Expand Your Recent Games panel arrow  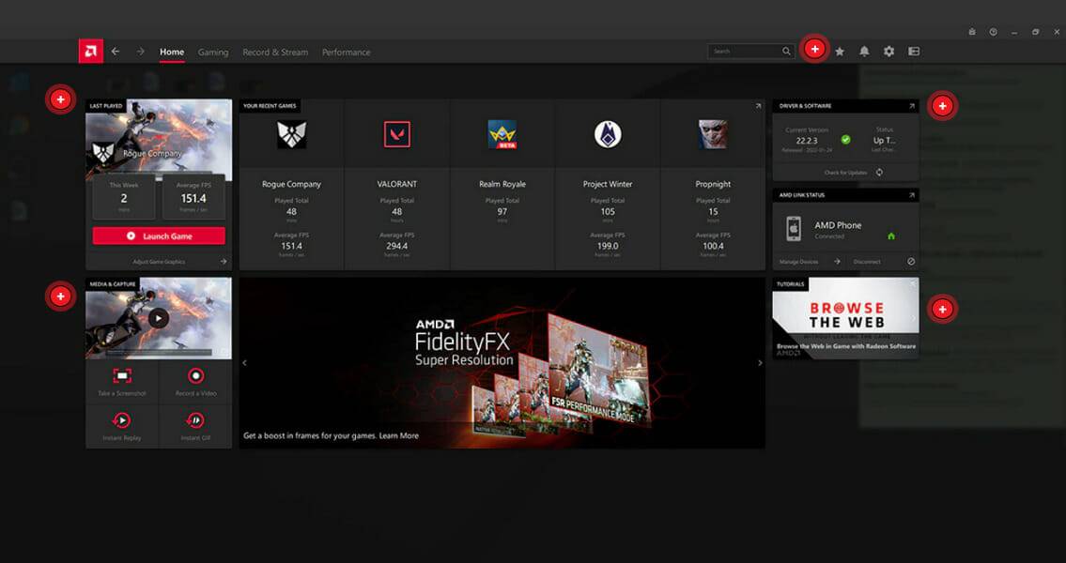click(x=758, y=106)
